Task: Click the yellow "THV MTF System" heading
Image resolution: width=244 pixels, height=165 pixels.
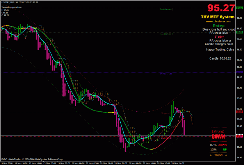Action: pos(217,17)
